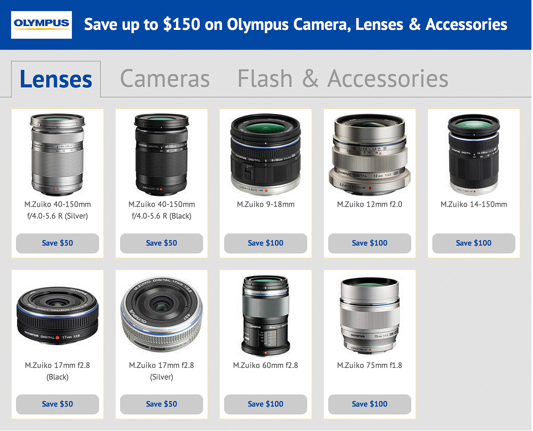Open the M.Zuiko 9-18mm lens picture
Image resolution: width=533 pixels, height=431 pixels.
pos(266,155)
